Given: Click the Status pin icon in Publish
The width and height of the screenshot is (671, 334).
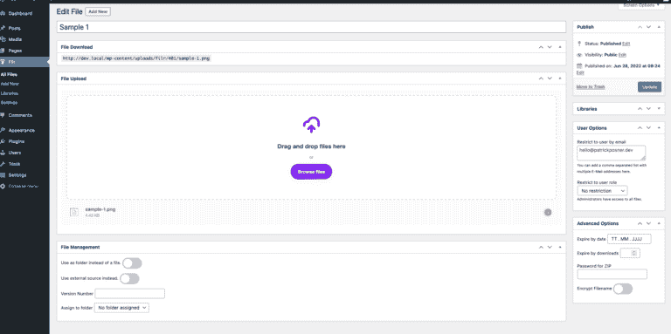Looking at the screenshot, I should [579, 44].
